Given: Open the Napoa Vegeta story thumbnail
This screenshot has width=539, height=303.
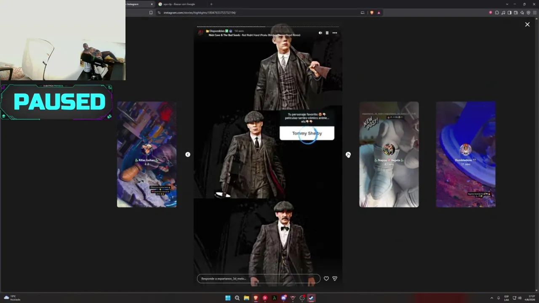Looking at the screenshot, I should click(x=389, y=154).
